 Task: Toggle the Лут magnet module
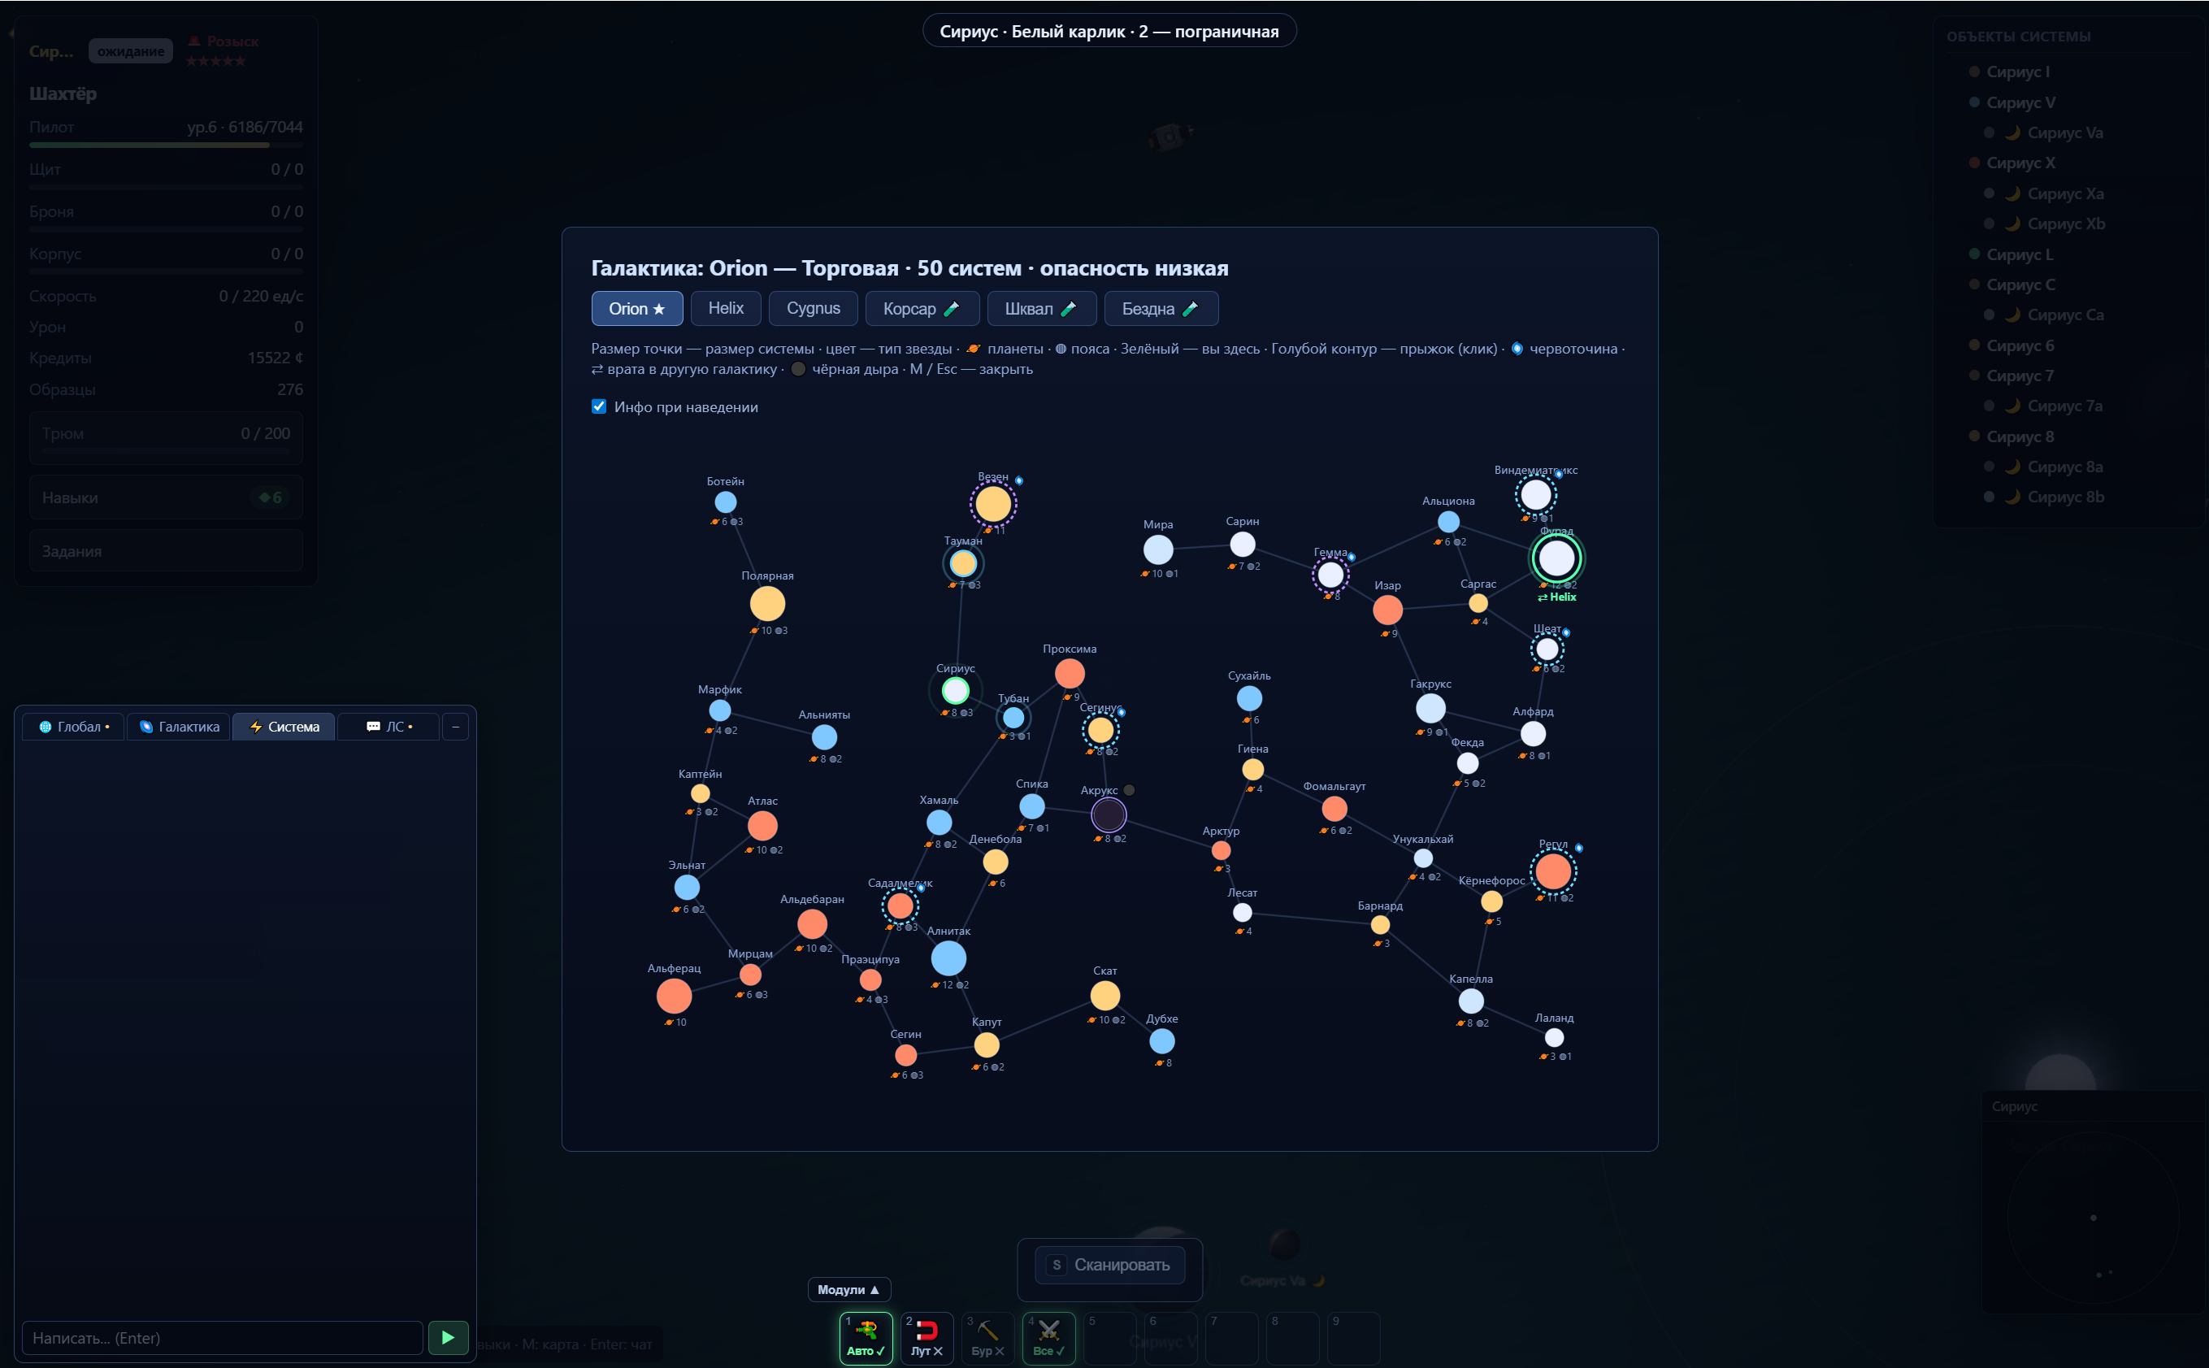point(927,1337)
